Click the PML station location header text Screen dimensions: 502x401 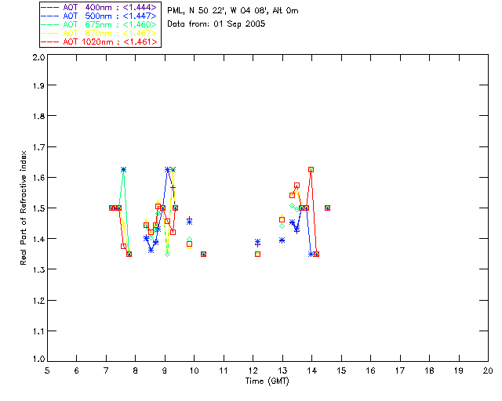[x=233, y=10]
